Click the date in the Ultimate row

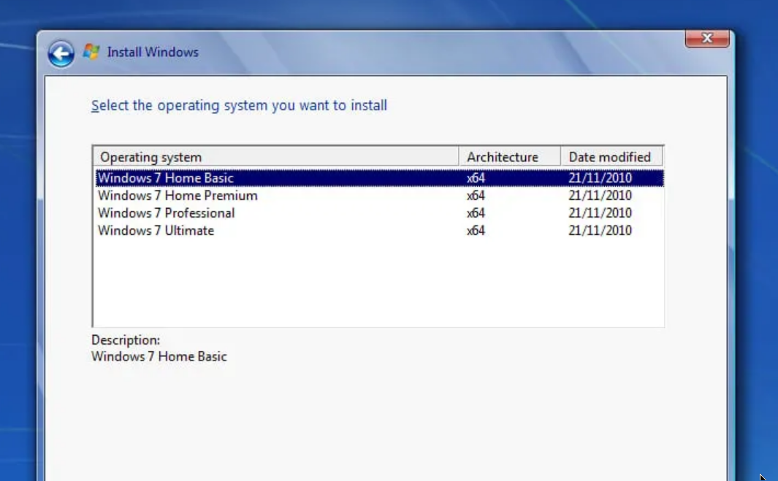pyautogui.click(x=600, y=231)
